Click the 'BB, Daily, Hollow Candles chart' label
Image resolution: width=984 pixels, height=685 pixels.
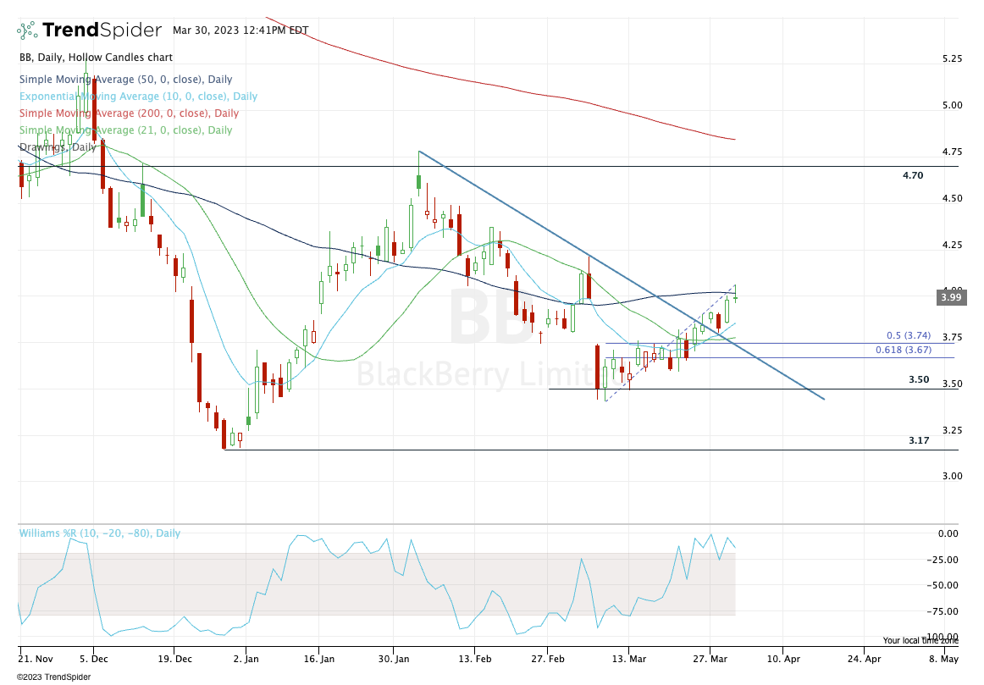(96, 57)
